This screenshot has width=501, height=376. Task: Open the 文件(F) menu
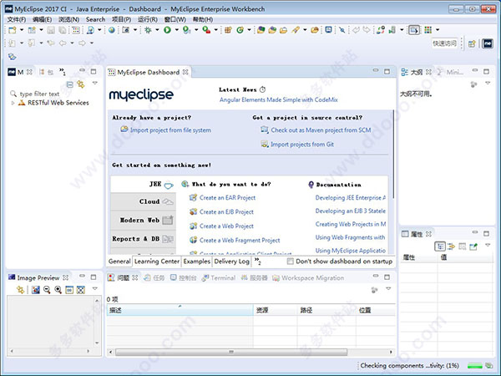click(17, 19)
